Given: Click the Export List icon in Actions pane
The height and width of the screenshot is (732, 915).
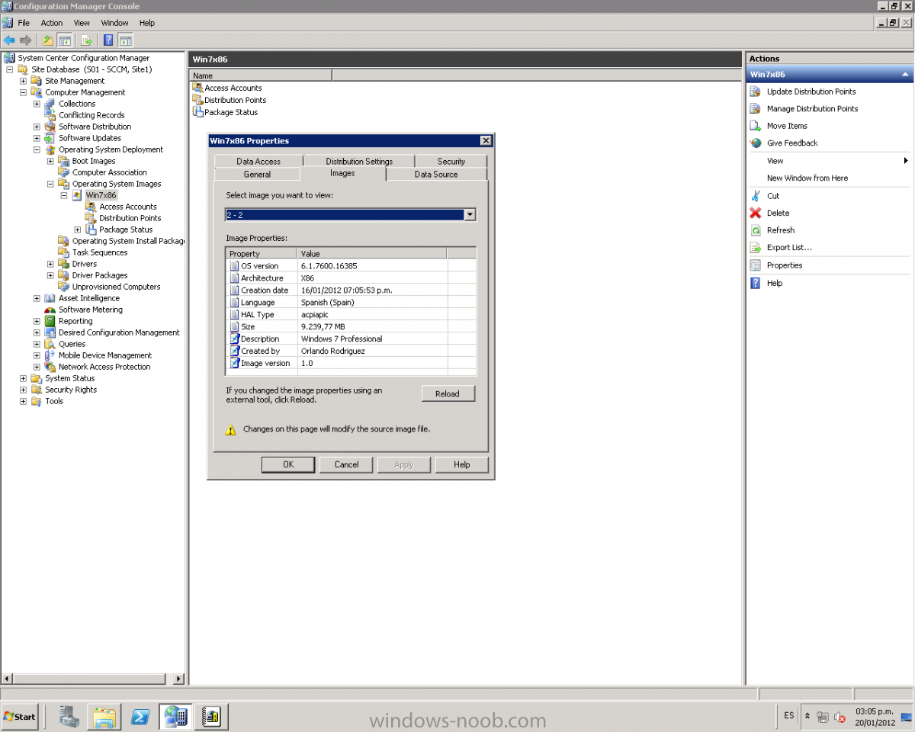Looking at the screenshot, I should 756,248.
